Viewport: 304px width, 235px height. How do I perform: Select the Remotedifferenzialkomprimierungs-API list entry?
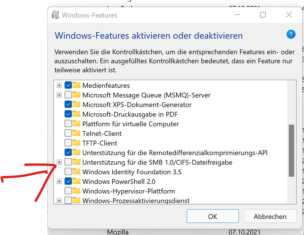pyautogui.click(x=175, y=153)
